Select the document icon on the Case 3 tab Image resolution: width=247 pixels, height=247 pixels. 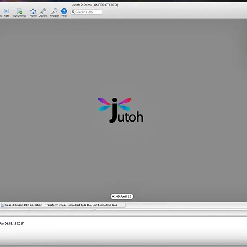click(x=3, y=205)
